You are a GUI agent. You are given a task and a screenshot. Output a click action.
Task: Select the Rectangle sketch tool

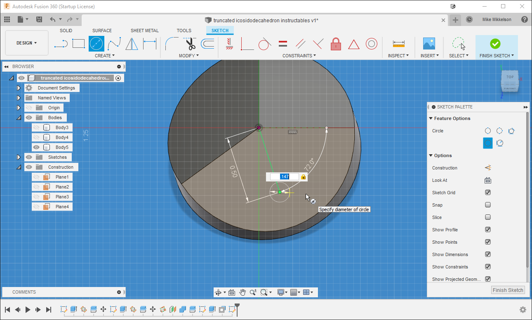78,43
